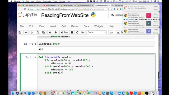Cut selected cells with scissors icon
Viewport: 169px width, 95px height.
point(32,32)
